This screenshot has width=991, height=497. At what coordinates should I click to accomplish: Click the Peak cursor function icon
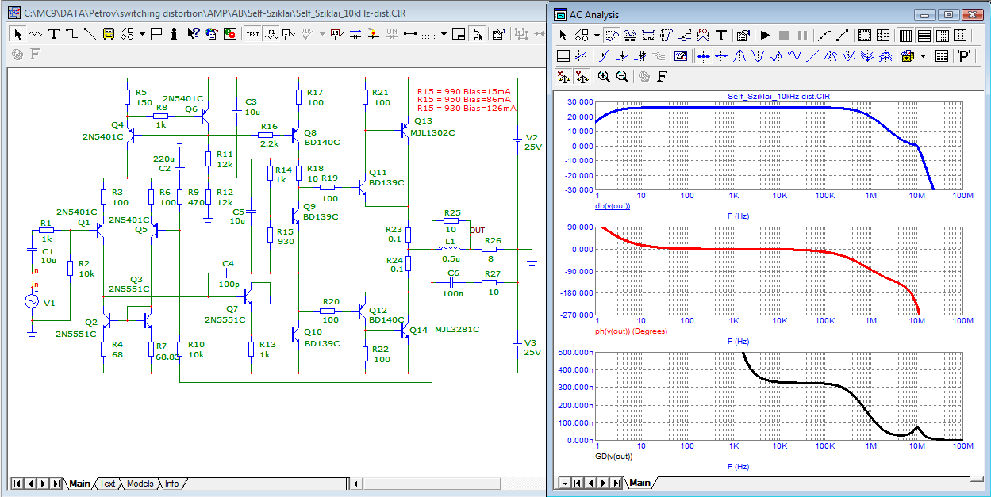(739, 56)
